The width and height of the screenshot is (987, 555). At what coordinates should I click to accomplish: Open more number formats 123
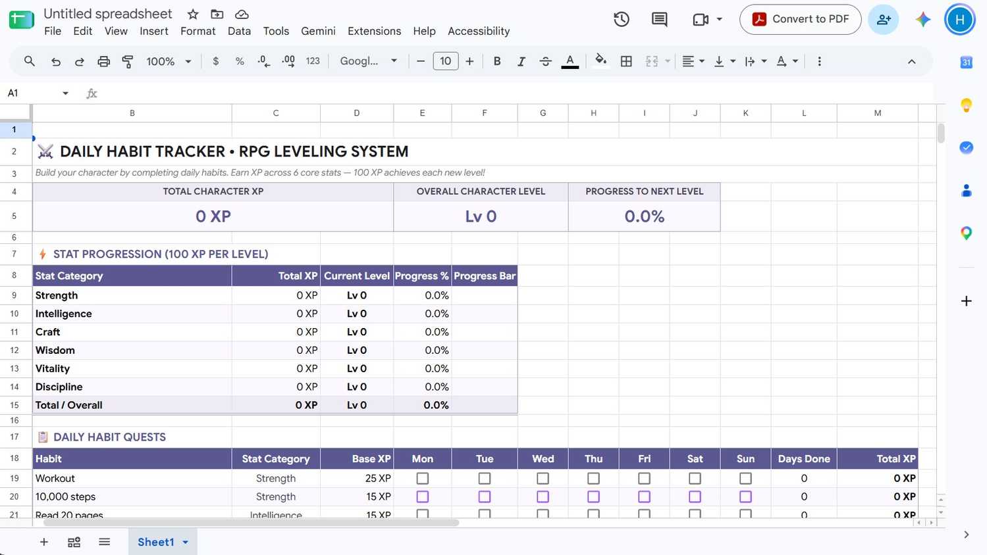pos(313,61)
